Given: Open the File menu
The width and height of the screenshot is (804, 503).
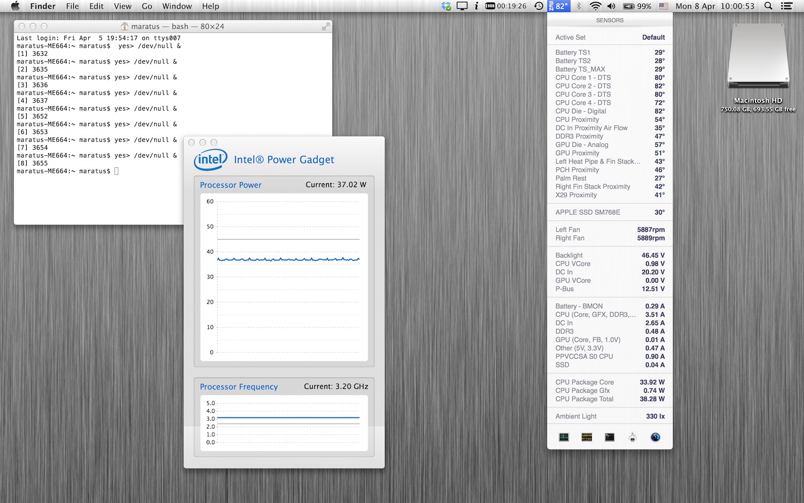Looking at the screenshot, I should [x=73, y=6].
